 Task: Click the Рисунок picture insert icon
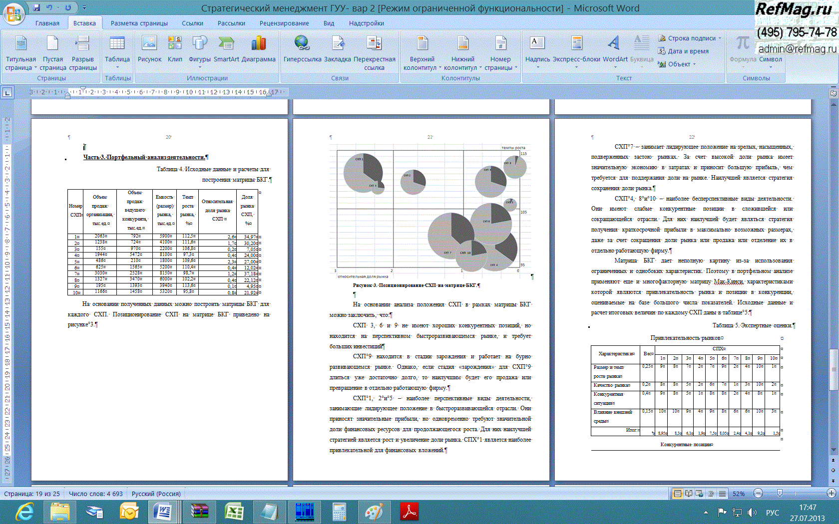(x=149, y=50)
